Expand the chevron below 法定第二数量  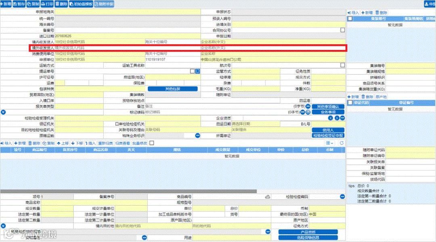click(3, 226)
